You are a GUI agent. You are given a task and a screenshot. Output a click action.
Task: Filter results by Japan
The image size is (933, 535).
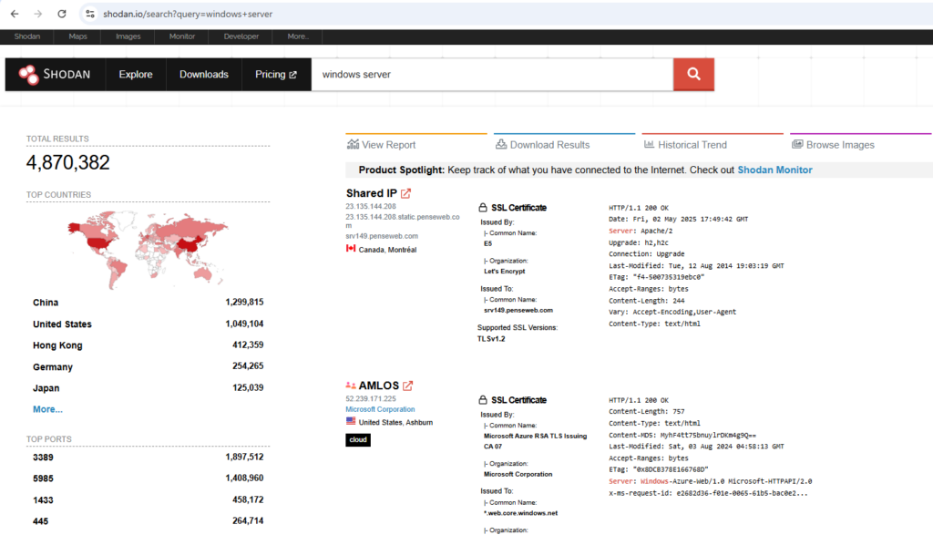coord(149,388)
